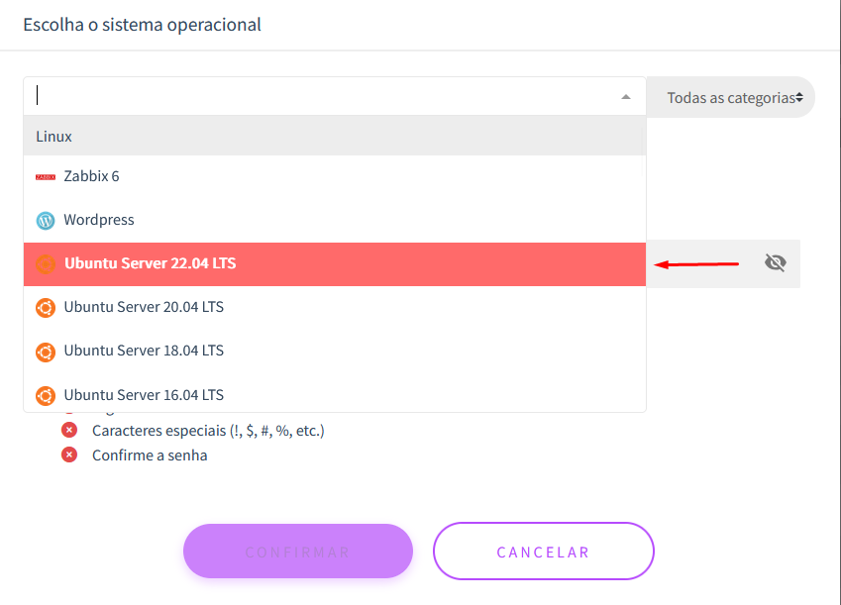
Task: Click the Ubuntu 22.04 logo icon
Action: click(46, 263)
